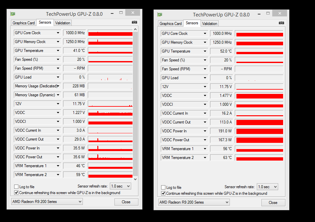This screenshot has height=222, width=315.
Task: Select Sensors tab in left window
Action: coord(45,22)
